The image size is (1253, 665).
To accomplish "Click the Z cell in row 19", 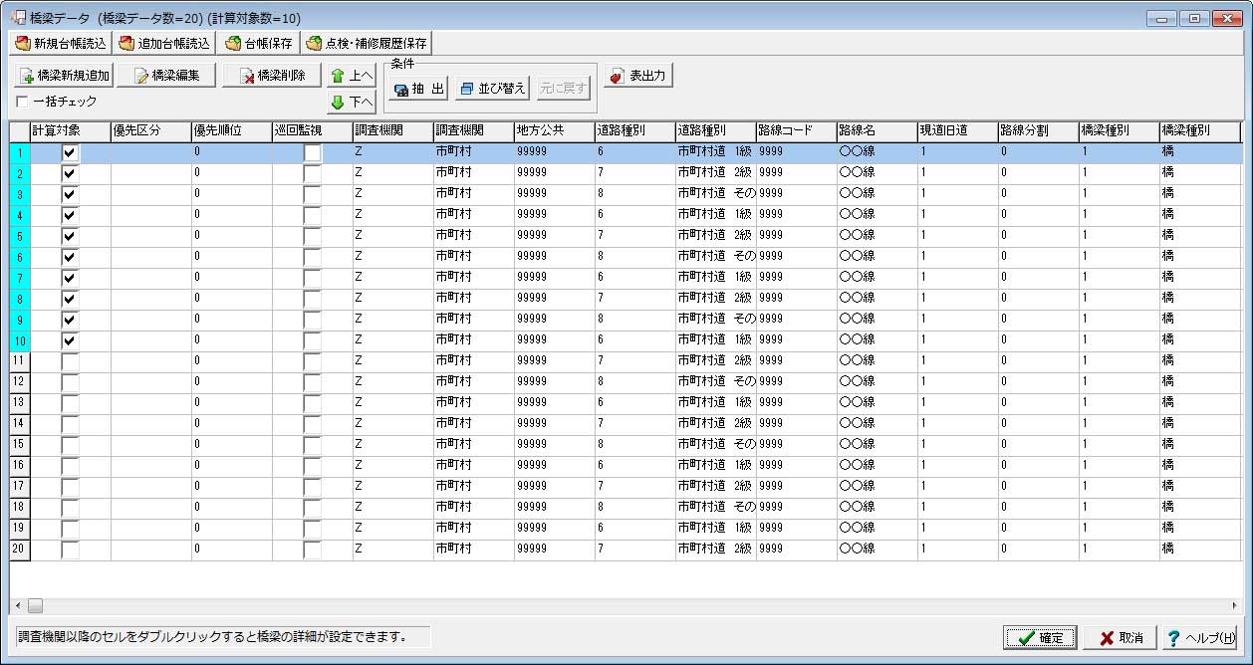I will pos(392,529).
